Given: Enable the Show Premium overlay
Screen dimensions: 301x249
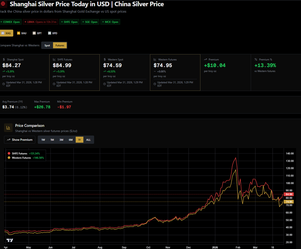Looking at the screenshot, I should click(20, 140).
